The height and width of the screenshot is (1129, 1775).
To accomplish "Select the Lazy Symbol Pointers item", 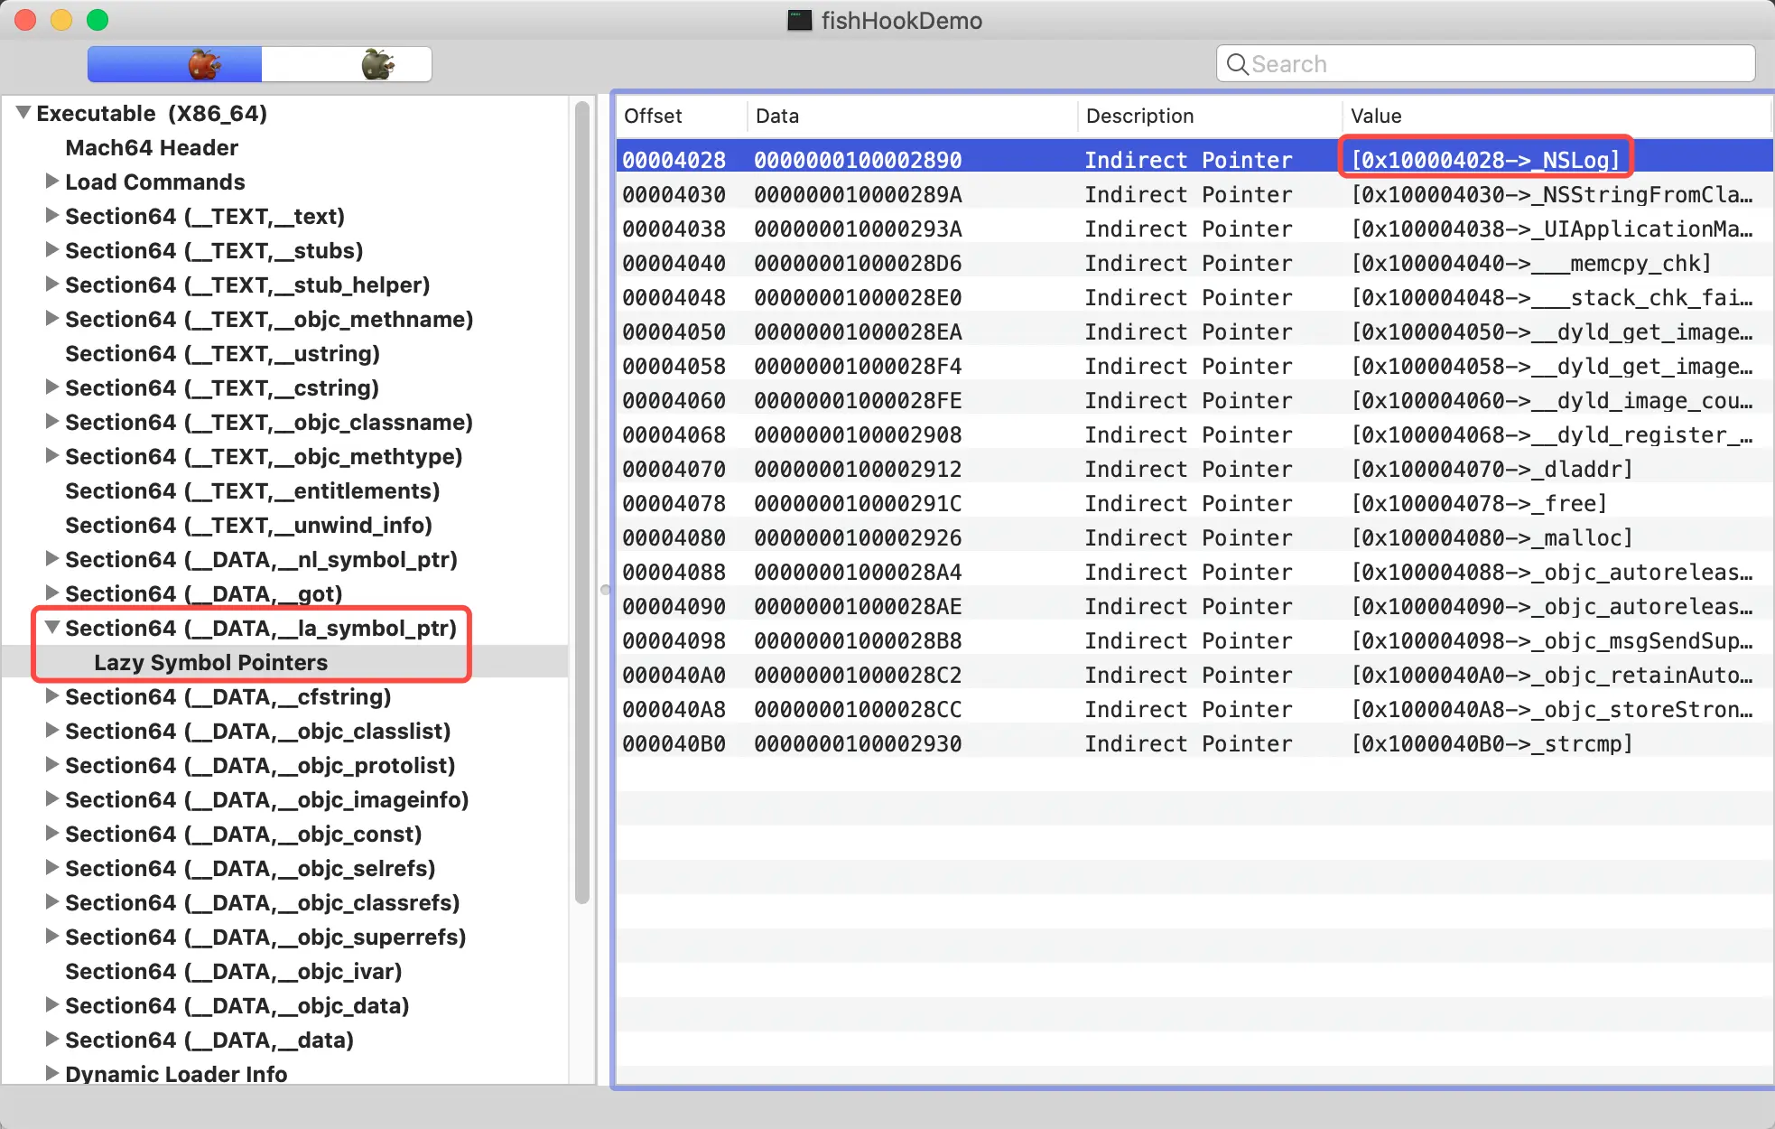I will click(x=210, y=662).
